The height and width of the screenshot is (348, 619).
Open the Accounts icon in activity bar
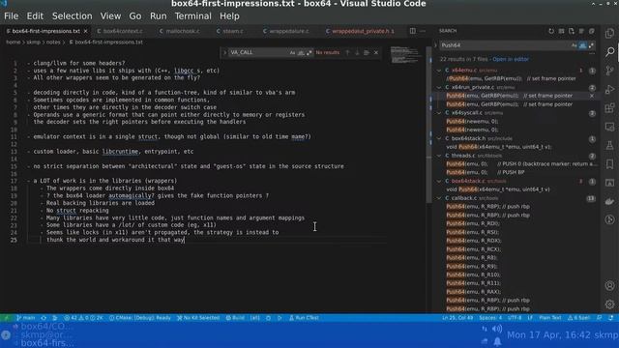(x=610, y=285)
